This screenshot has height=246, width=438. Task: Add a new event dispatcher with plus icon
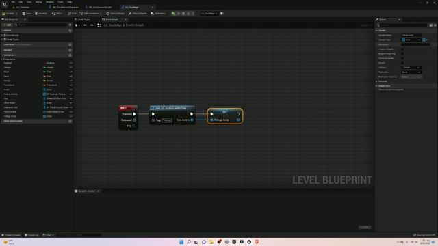point(70,122)
